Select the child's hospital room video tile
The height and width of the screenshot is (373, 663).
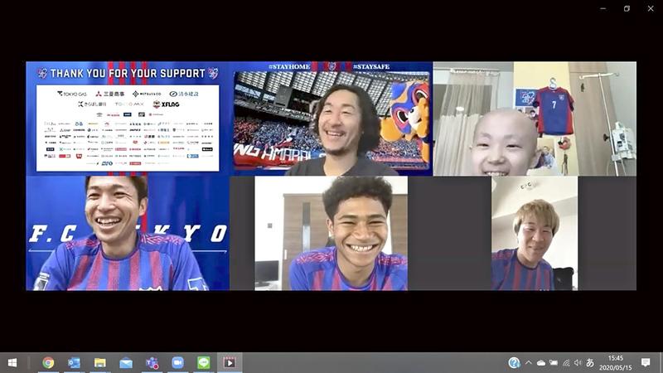pyautogui.click(x=535, y=118)
